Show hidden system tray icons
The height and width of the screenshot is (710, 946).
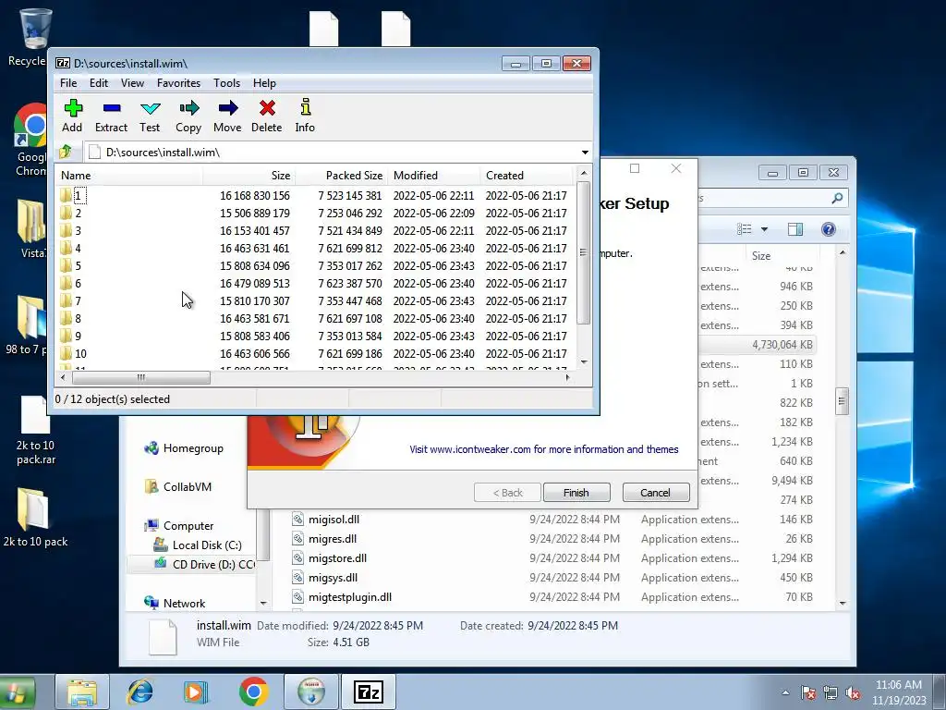click(x=785, y=693)
